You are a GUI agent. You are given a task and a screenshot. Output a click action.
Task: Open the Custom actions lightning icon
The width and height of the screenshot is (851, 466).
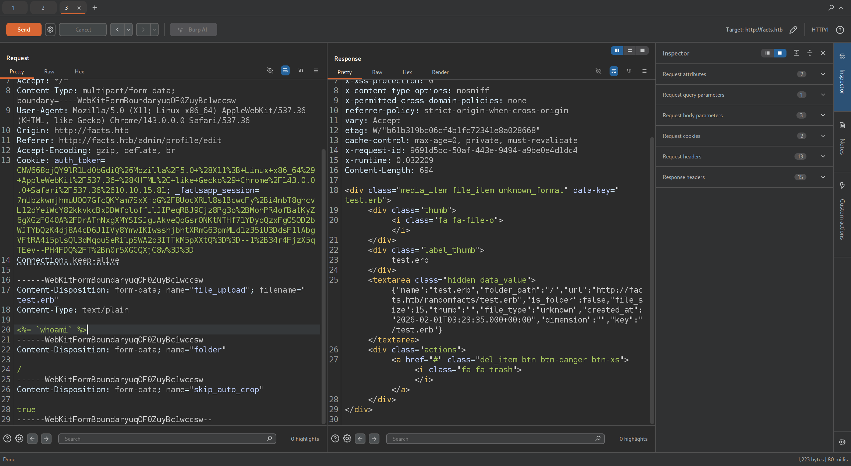[842, 185]
